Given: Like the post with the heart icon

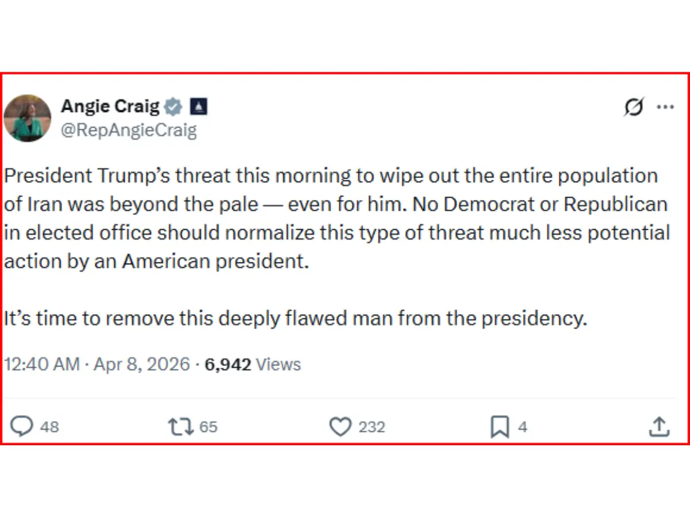Looking at the screenshot, I should click(x=340, y=427).
